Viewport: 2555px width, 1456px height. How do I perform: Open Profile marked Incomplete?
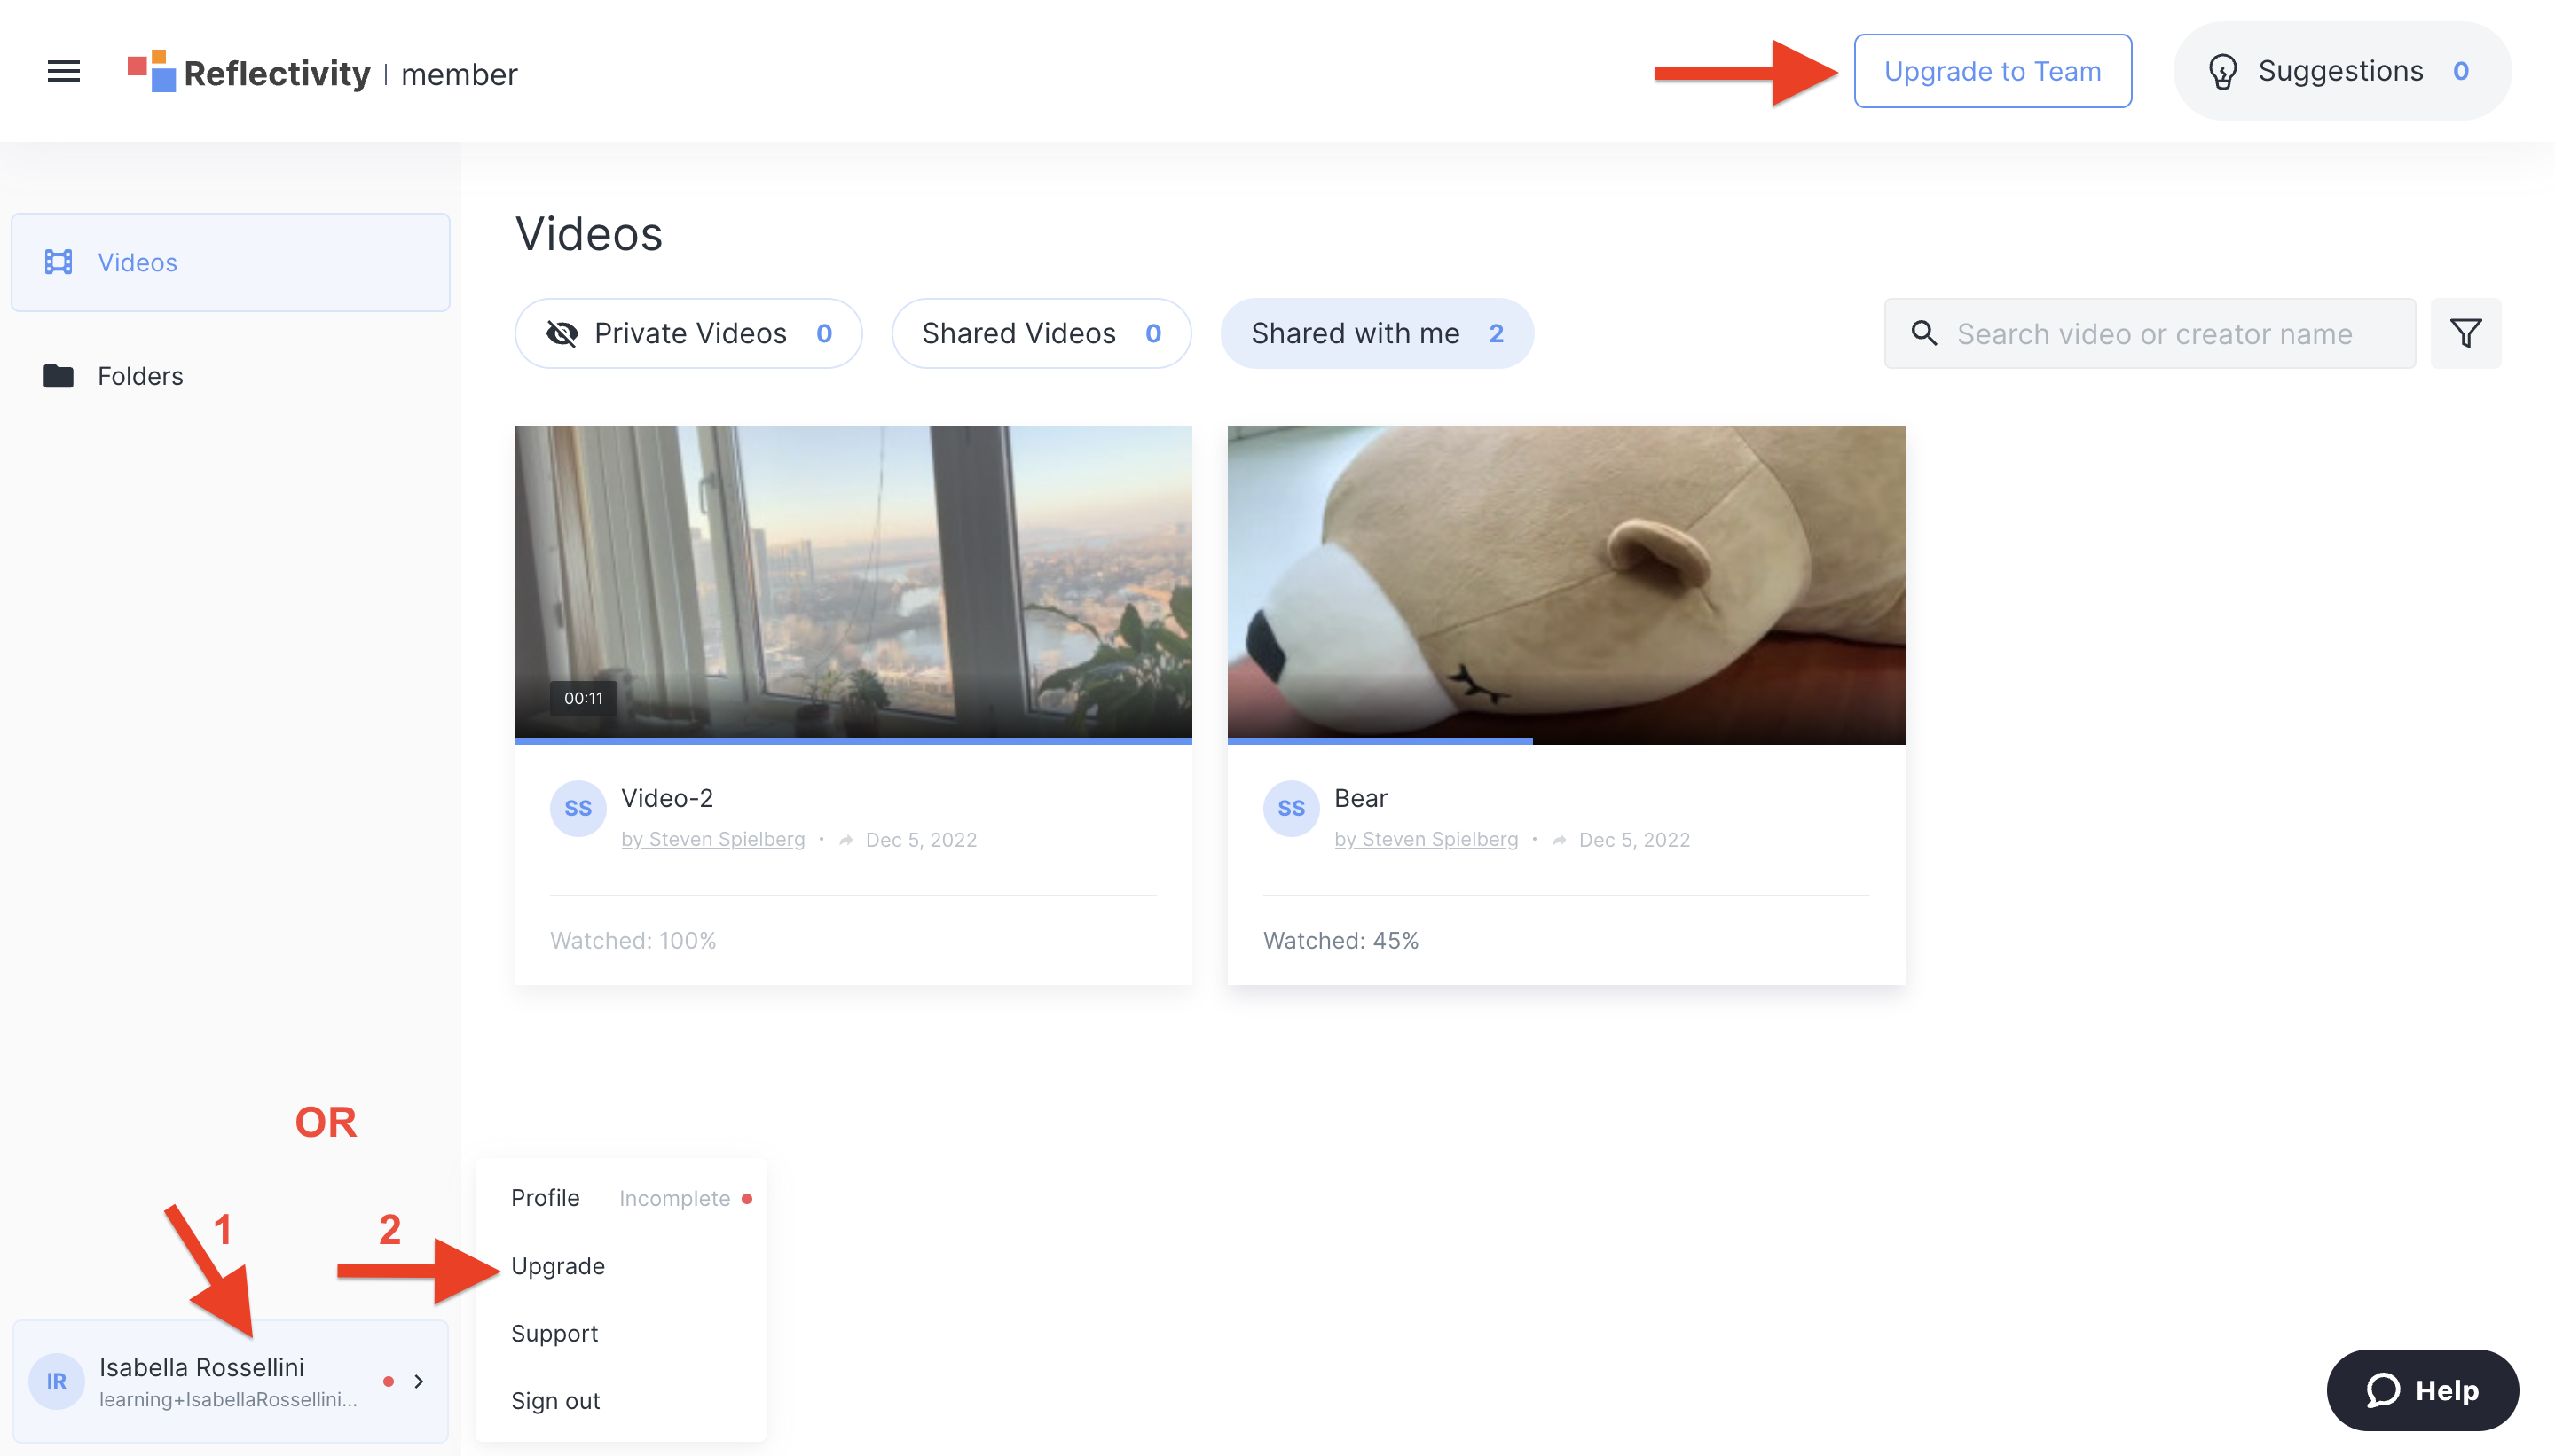(546, 1198)
